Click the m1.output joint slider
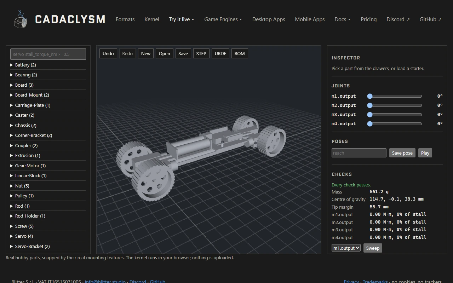 click(x=394, y=96)
